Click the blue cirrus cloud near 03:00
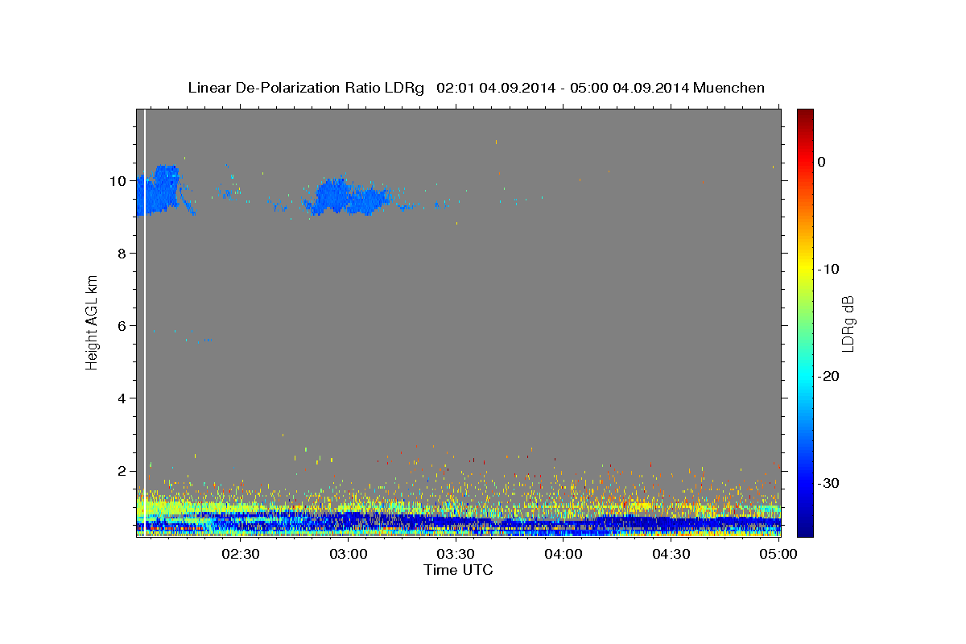Viewport: 966px width, 644px height. (x=346, y=196)
